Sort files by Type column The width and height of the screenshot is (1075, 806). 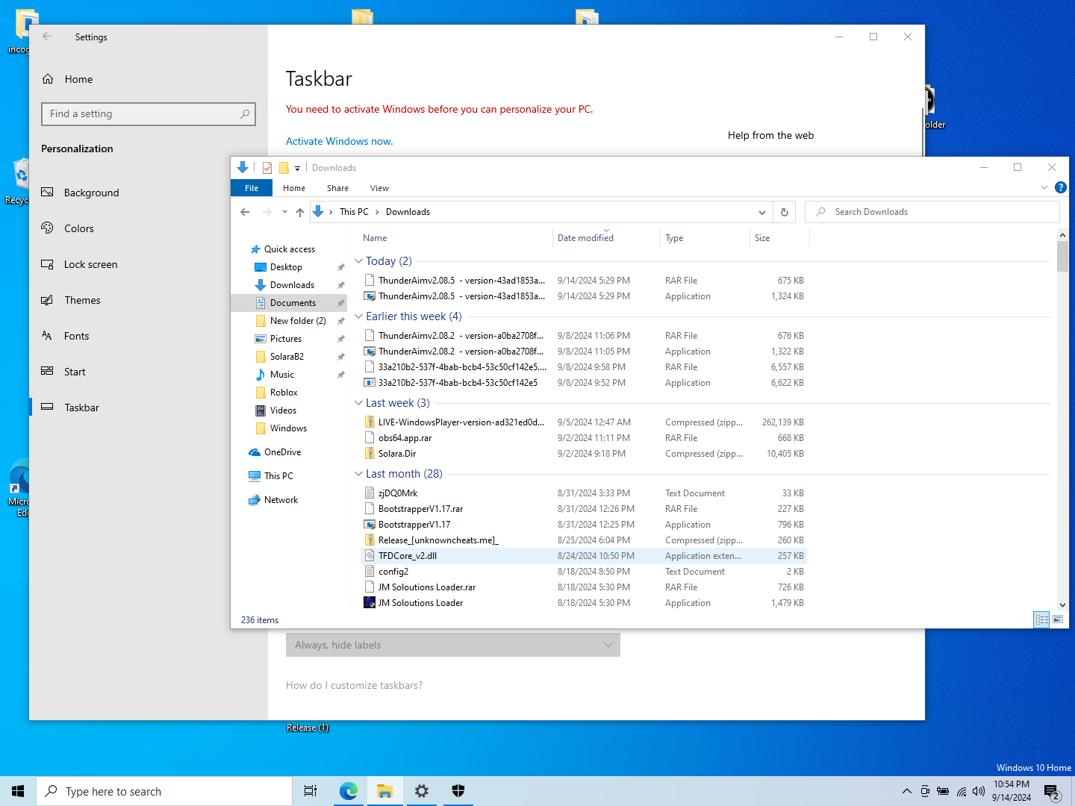pyautogui.click(x=705, y=238)
